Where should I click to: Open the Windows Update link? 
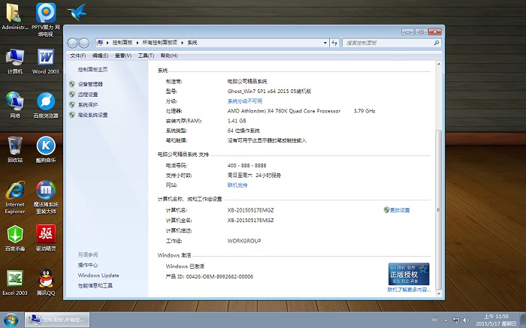point(98,275)
